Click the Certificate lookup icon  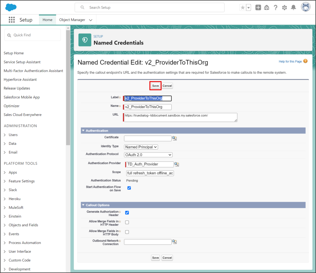174,138
